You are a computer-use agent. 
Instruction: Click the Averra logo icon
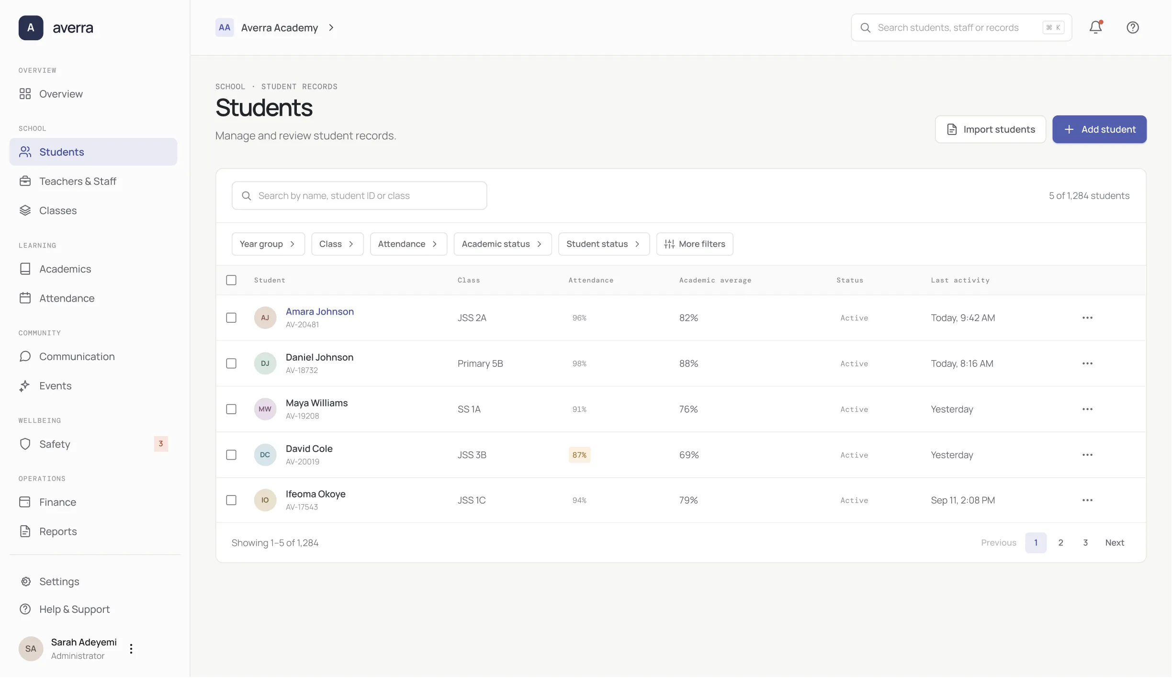coord(31,27)
